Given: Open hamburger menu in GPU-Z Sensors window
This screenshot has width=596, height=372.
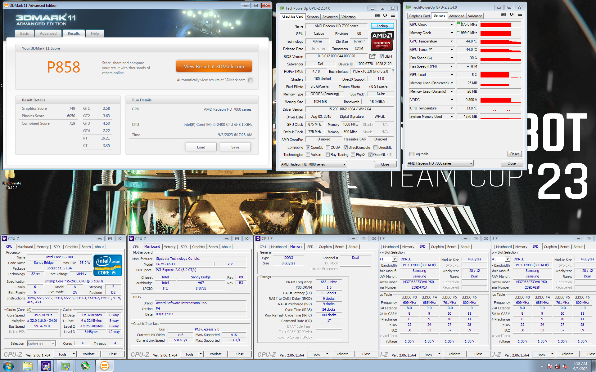Looking at the screenshot, I should 520,15.
